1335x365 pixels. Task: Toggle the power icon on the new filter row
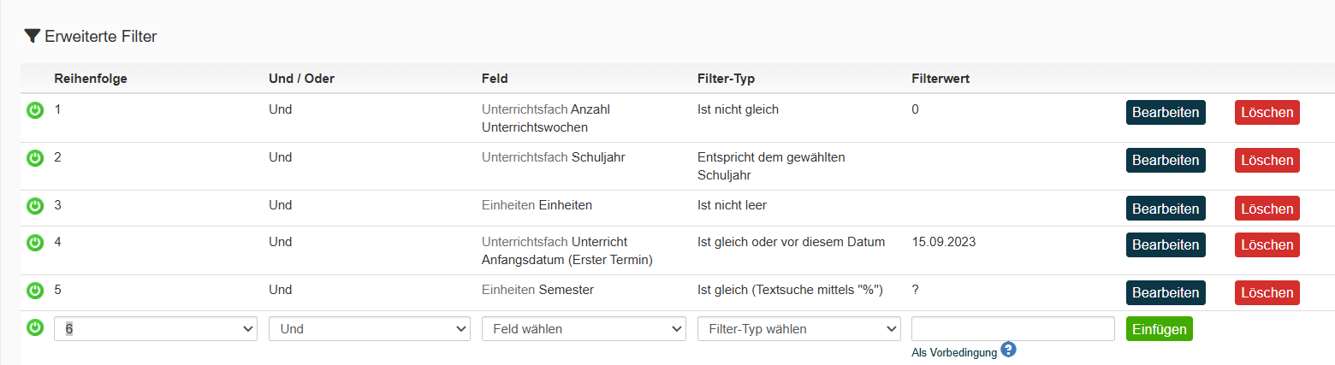pyautogui.click(x=35, y=327)
